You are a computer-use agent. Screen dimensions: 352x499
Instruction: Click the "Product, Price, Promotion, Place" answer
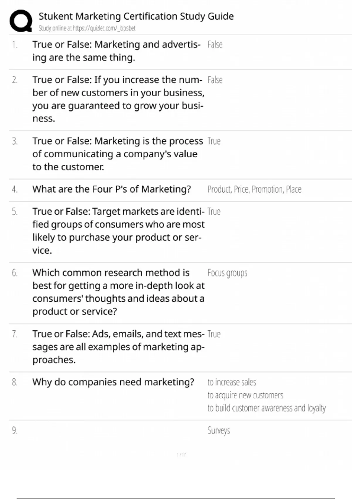(254, 189)
